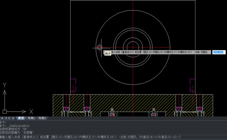This screenshot has height=140, width=227.
Task: Select the right magenta dashed rectangle
Action: (192, 85)
